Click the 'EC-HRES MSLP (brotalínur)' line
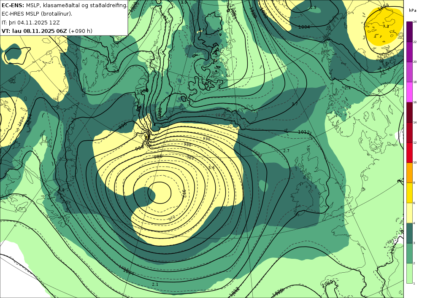 (37, 14)
